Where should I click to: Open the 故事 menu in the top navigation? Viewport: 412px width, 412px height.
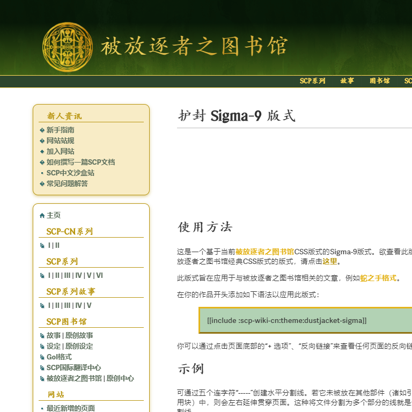[347, 81]
